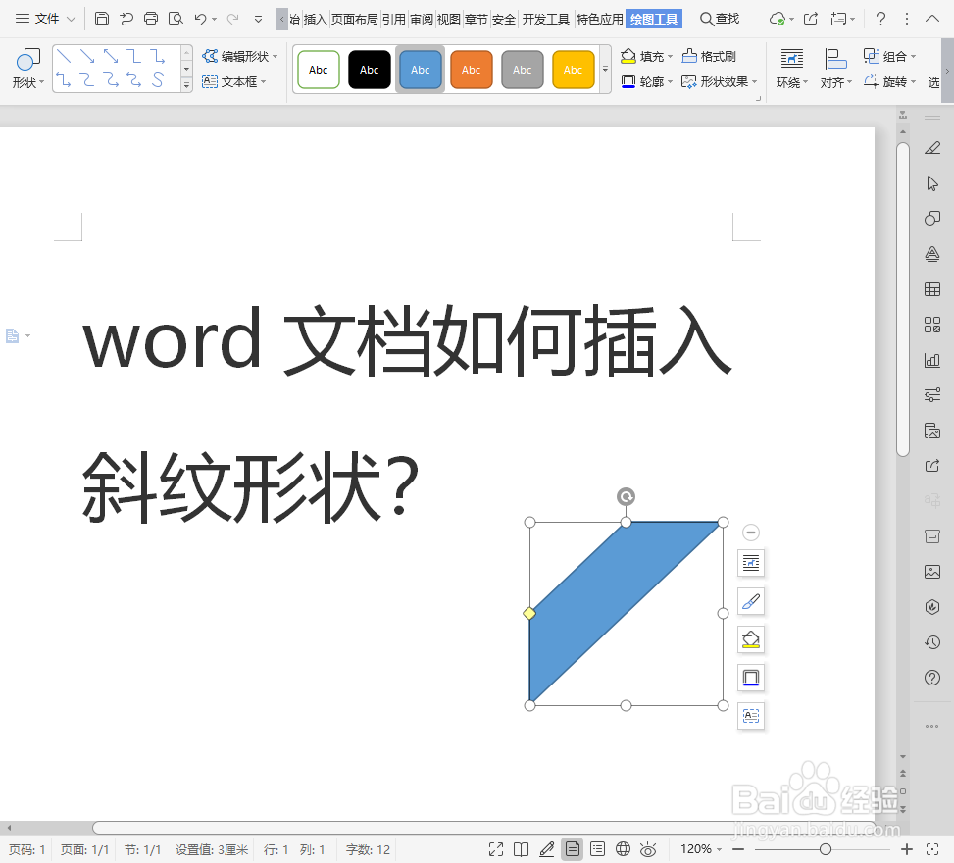Click the pen tool in right sidebar
This screenshot has height=863, width=954.
coord(932,148)
